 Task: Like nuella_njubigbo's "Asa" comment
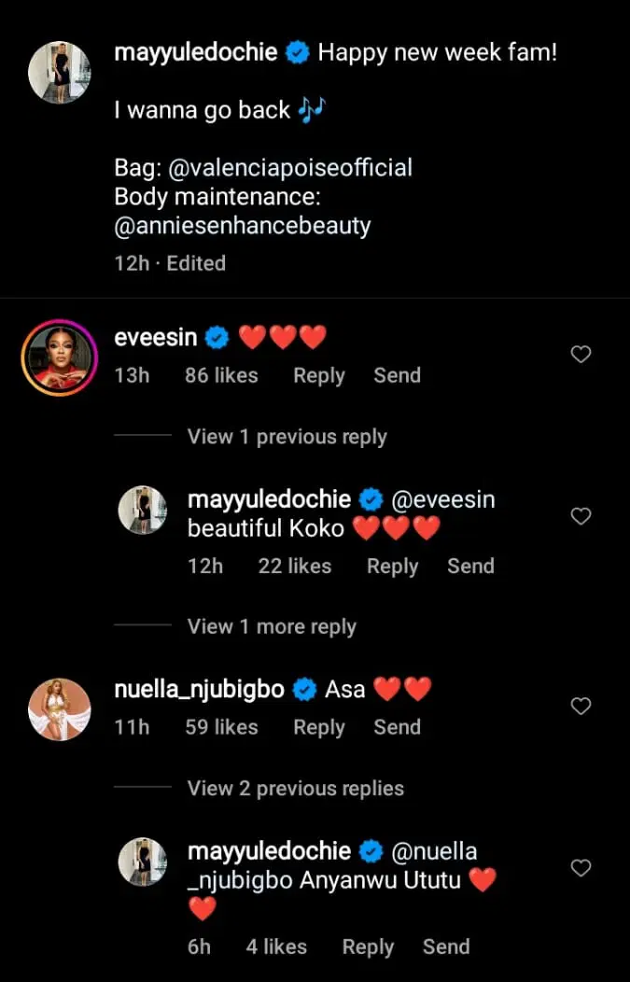pos(581,707)
